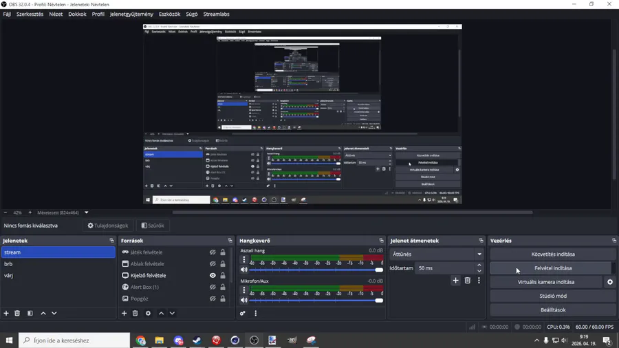Screen dimensions: 619x348
Task: Open source properties gear in Források
Action: coord(148,314)
